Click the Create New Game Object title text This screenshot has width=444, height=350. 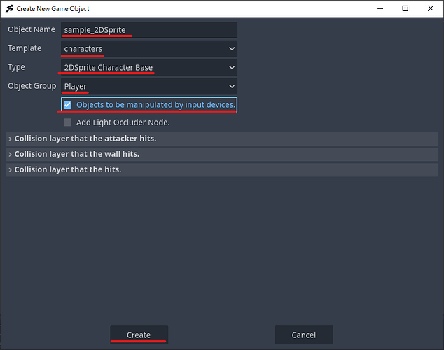pyautogui.click(x=53, y=8)
